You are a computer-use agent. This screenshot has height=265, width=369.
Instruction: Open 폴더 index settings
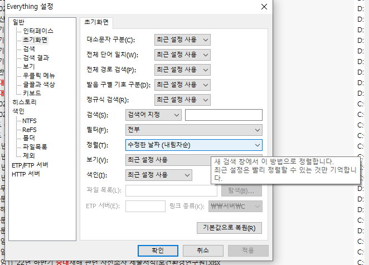click(x=29, y=138)
